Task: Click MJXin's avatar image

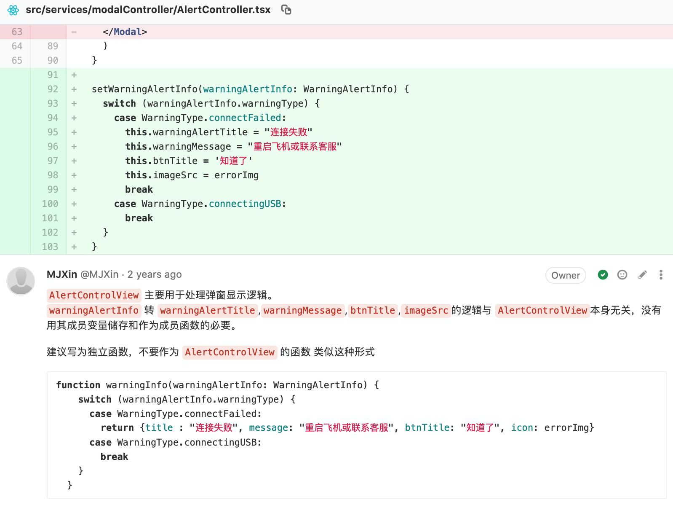Action: [x=21, y=281]
